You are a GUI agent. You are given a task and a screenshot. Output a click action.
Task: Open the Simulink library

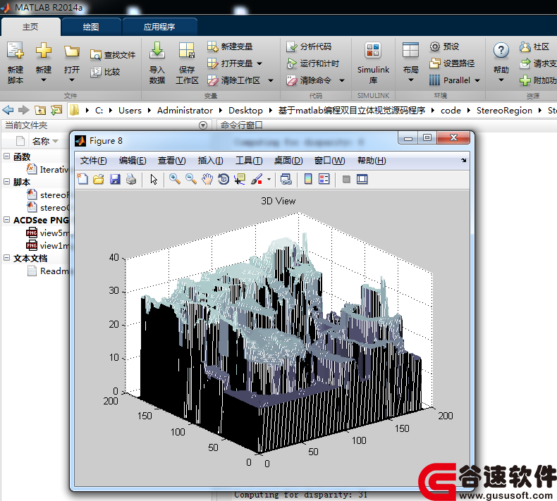(x=373, y=63)
